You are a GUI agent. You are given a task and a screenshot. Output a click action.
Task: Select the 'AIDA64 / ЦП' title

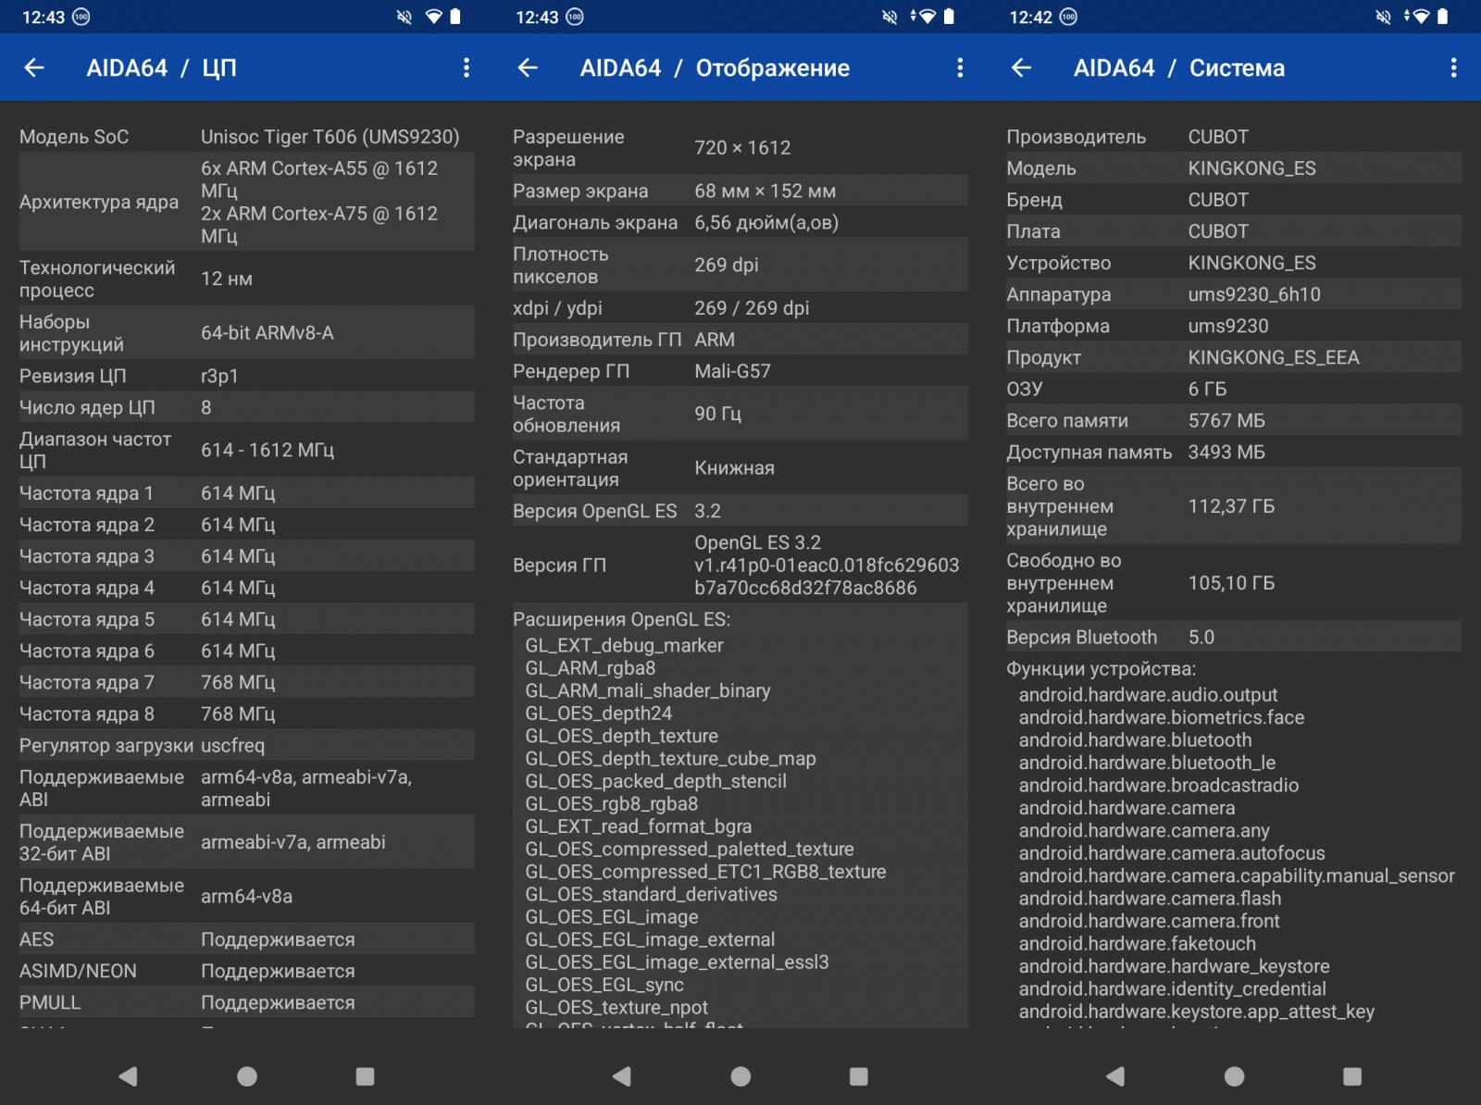pyautogui.click(x=161, y=68)
